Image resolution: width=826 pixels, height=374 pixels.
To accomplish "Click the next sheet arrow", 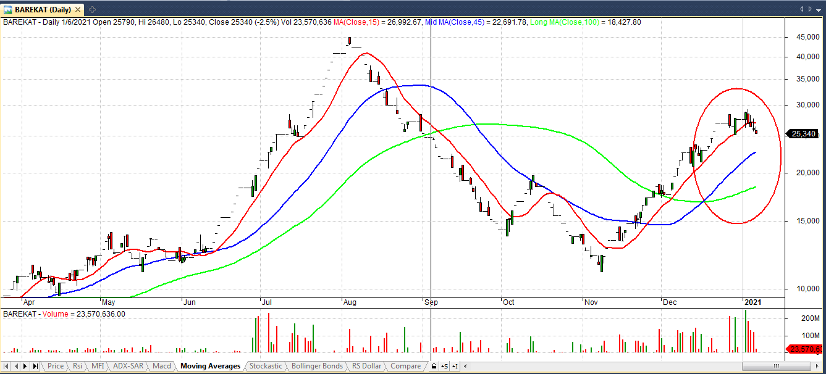I will coord(25,366).
